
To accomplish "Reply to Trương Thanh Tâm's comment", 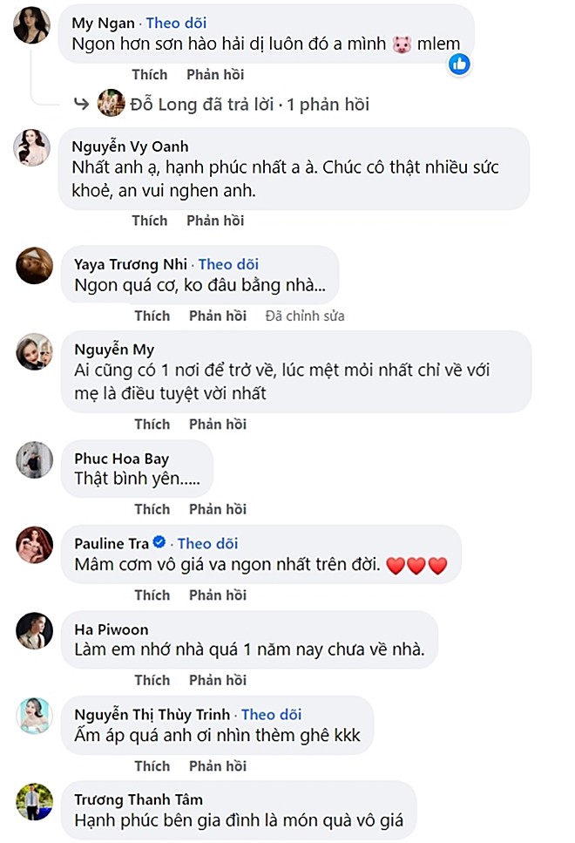I will pos(217,840).
